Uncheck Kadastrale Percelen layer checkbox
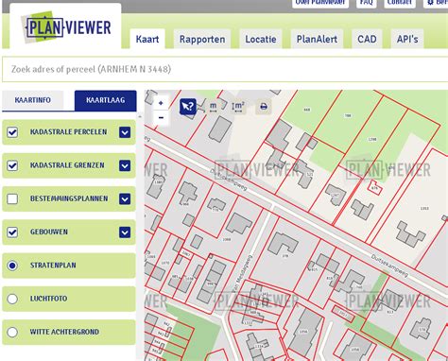 [x=12, y=132]
